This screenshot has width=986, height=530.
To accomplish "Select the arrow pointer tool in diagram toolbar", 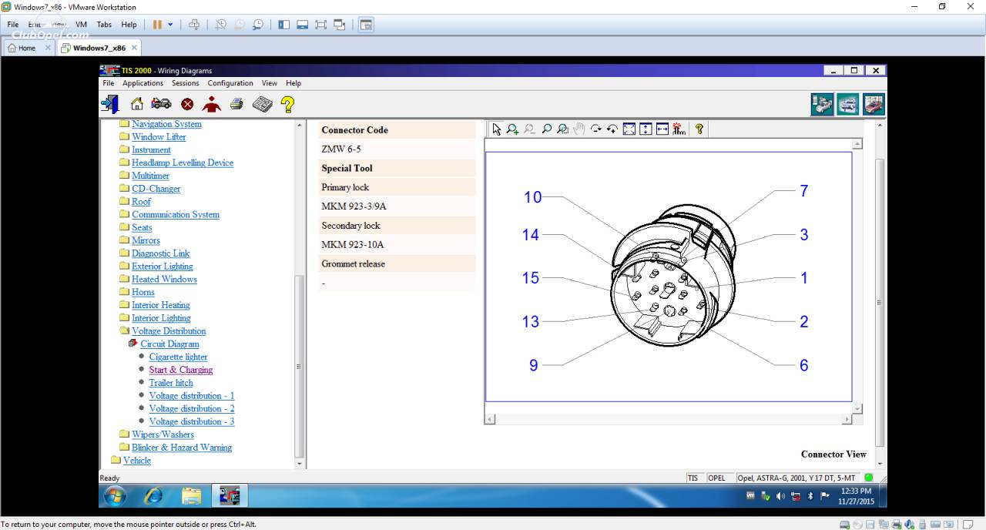I will click(x=496, y=129).
